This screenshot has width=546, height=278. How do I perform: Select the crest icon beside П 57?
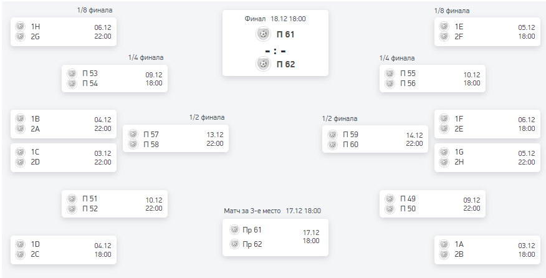click(x=132, y=135)
